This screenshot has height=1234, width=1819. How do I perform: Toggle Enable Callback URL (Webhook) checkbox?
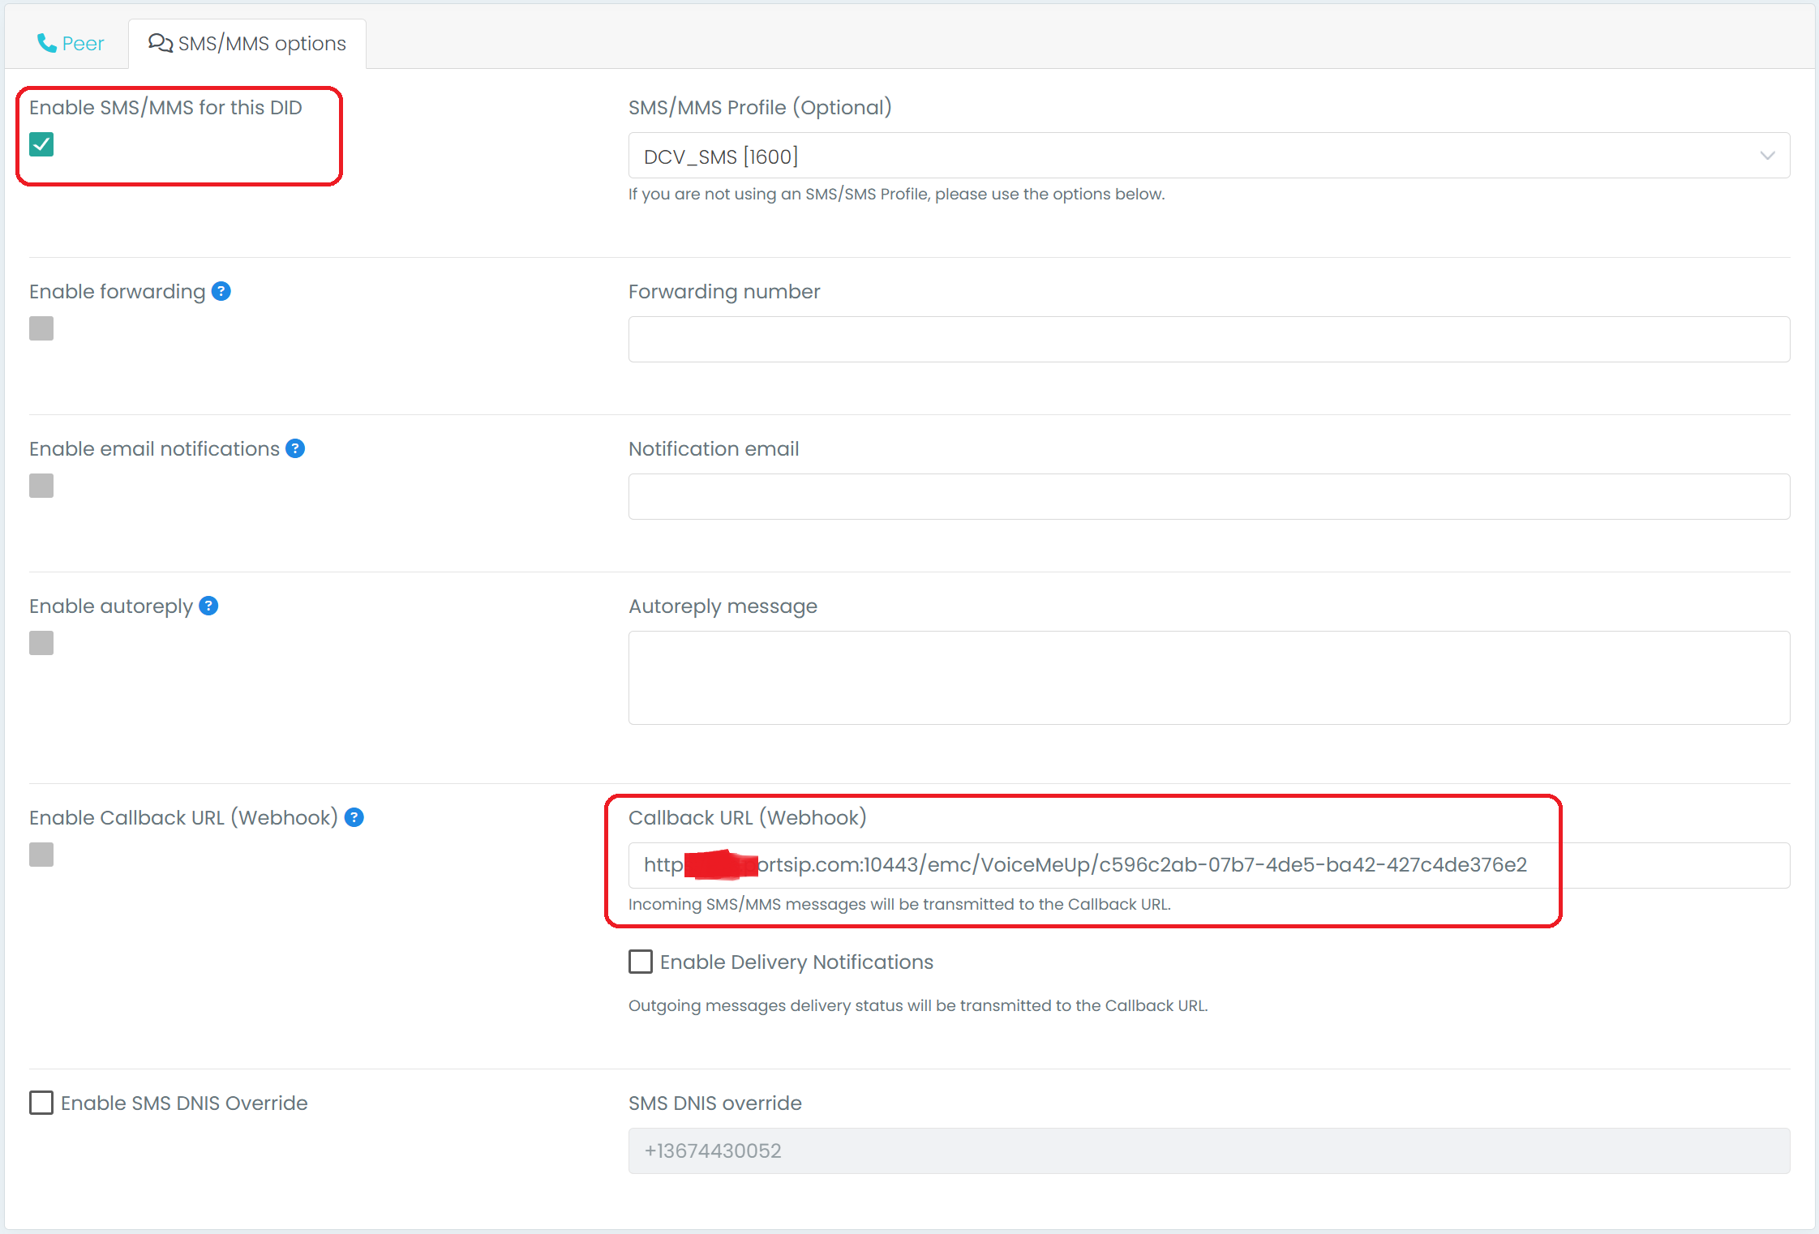[41, 855]
